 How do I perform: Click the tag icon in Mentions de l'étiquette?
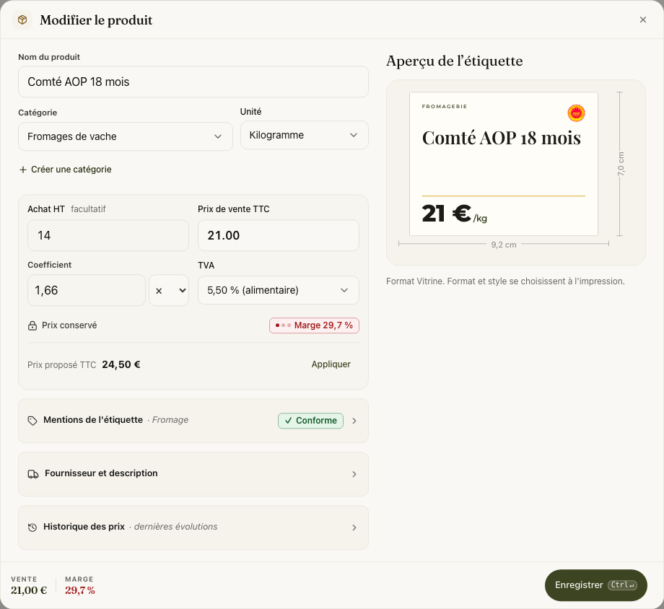[32, 421]
